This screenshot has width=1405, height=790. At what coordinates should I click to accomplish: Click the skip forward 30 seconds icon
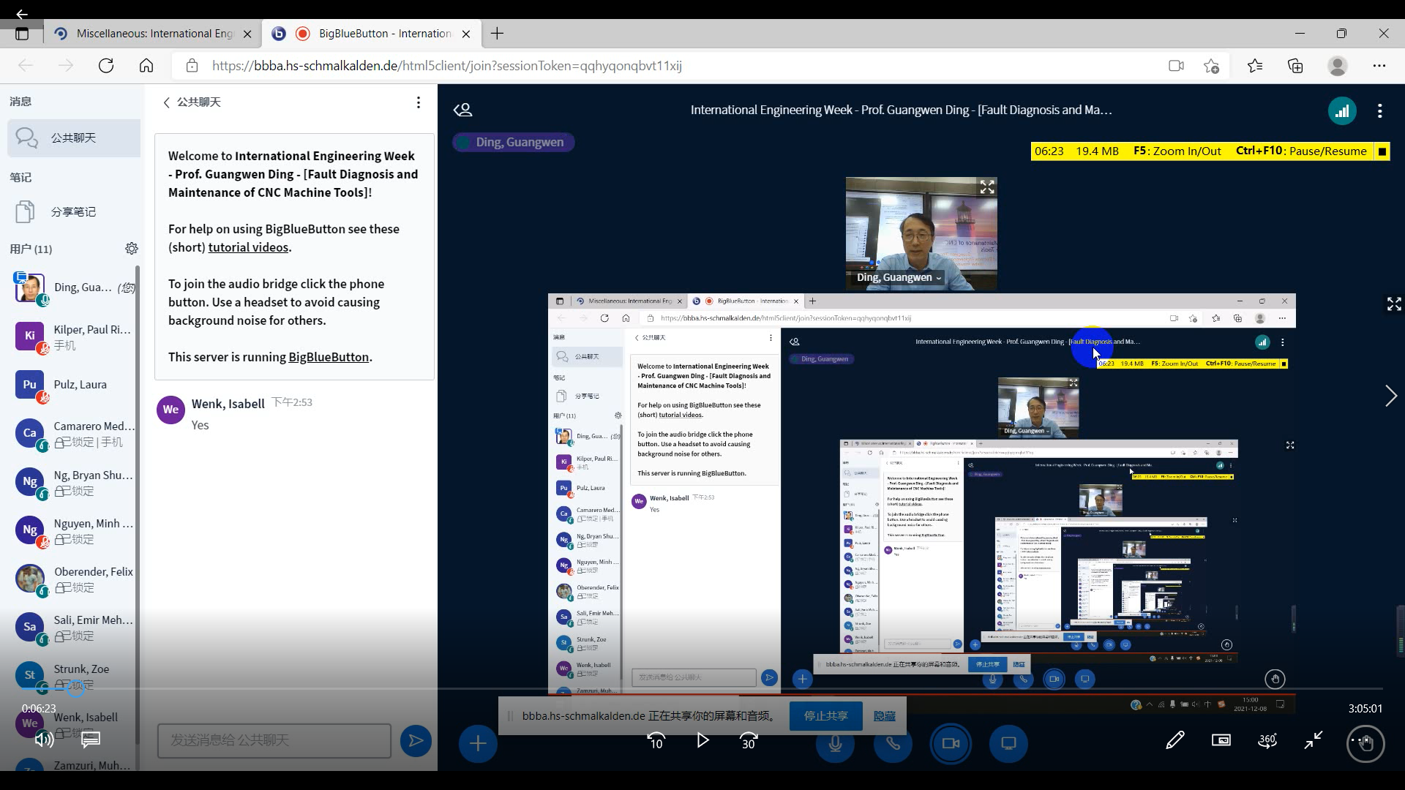point(748,740)
